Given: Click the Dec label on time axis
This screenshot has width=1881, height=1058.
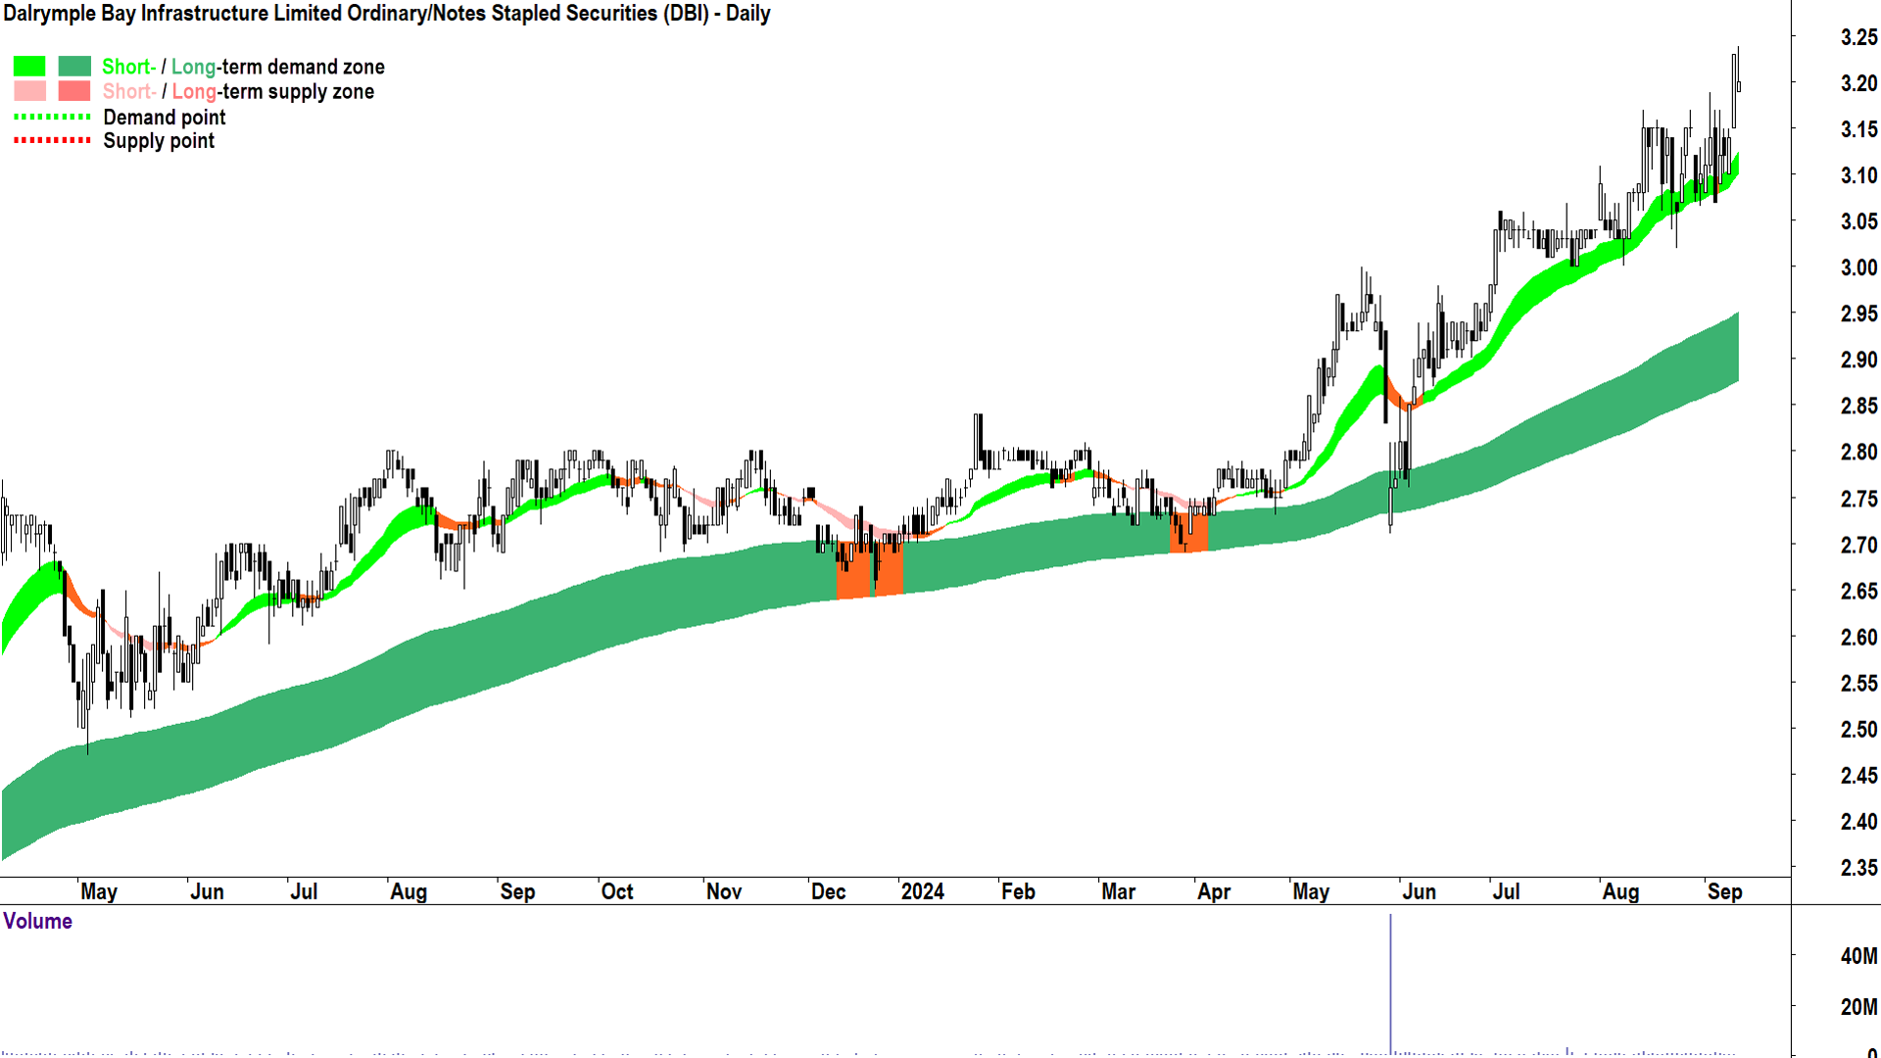Looking at the screenshot, I should click(828, 891).
